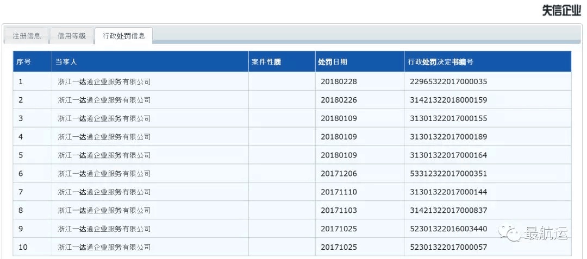Click the 失信企业 page heading
Screen dimensions: 587x259
561,11
